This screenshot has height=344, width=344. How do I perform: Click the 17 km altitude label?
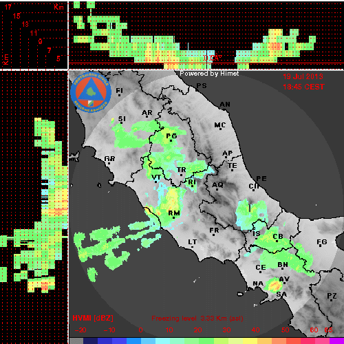pos(8,7)
